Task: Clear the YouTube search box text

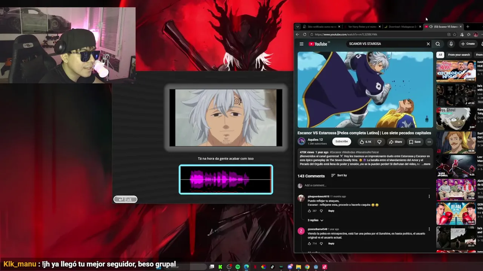Action: [428, 44]
